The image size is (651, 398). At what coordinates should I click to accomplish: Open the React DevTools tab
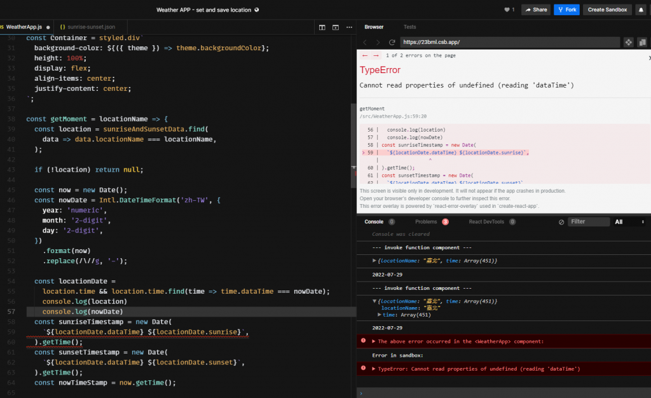[486, 222]
